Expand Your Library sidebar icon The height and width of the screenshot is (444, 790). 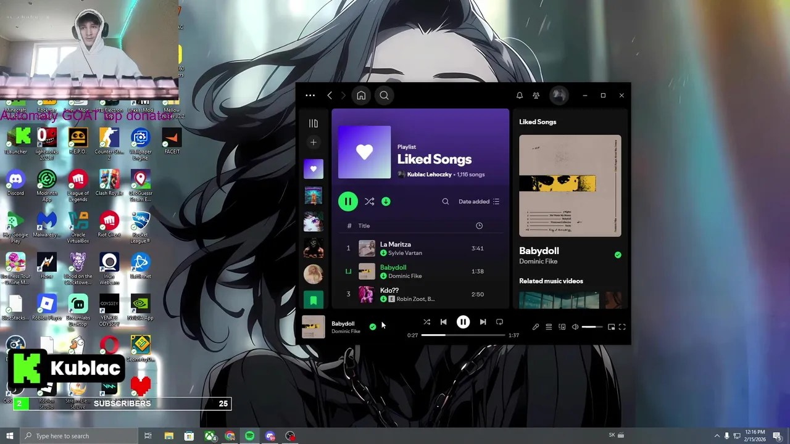coord(313,123)
